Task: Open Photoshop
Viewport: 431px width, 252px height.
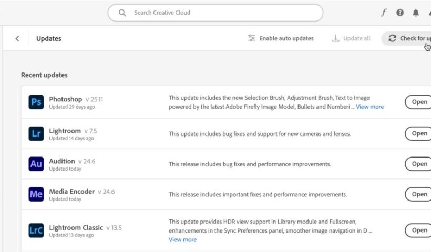Action: click(x=418, y=102)
